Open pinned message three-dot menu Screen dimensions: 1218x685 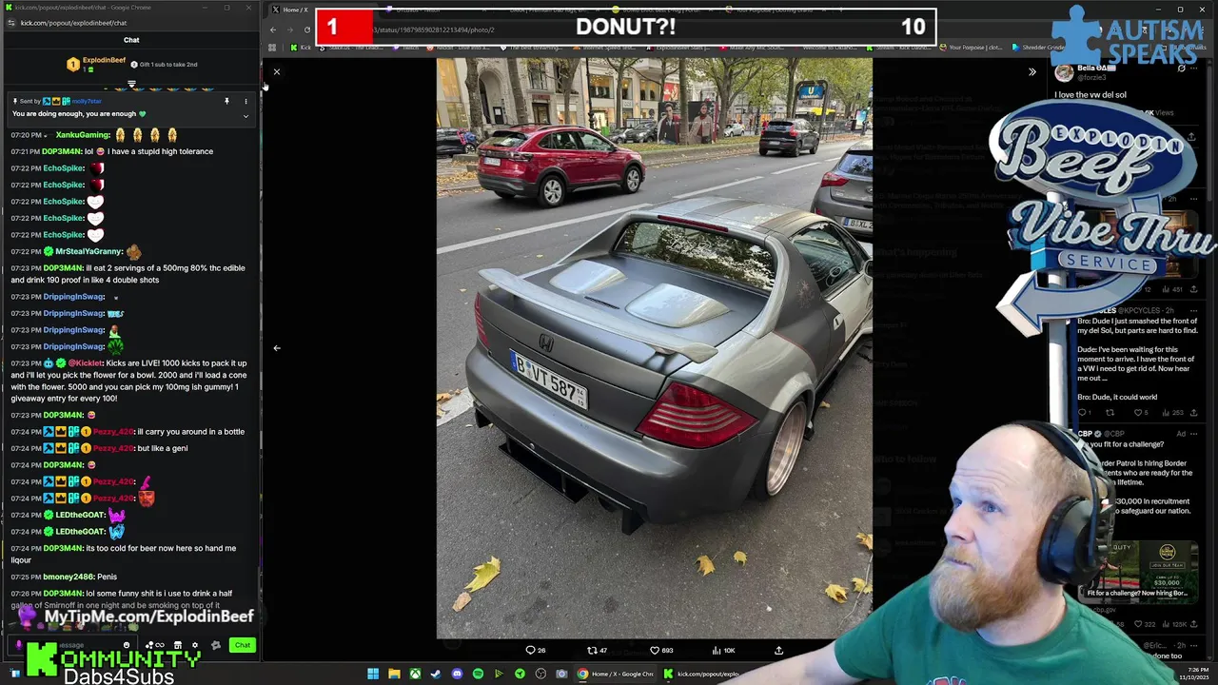(246, 101)
